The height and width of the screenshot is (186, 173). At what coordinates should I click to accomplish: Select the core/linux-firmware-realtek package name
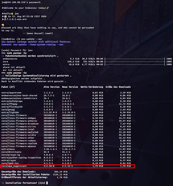(x=19, y=144)
